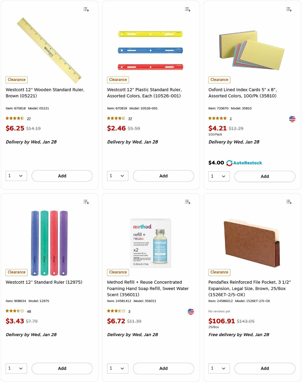Open quantity dropdown for wooden ruler
Image resolution: width=302 pixels, height=382 pixels.
(x=16, y=176)
